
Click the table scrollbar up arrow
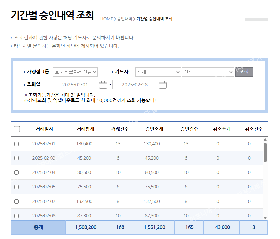coord(265,140)
